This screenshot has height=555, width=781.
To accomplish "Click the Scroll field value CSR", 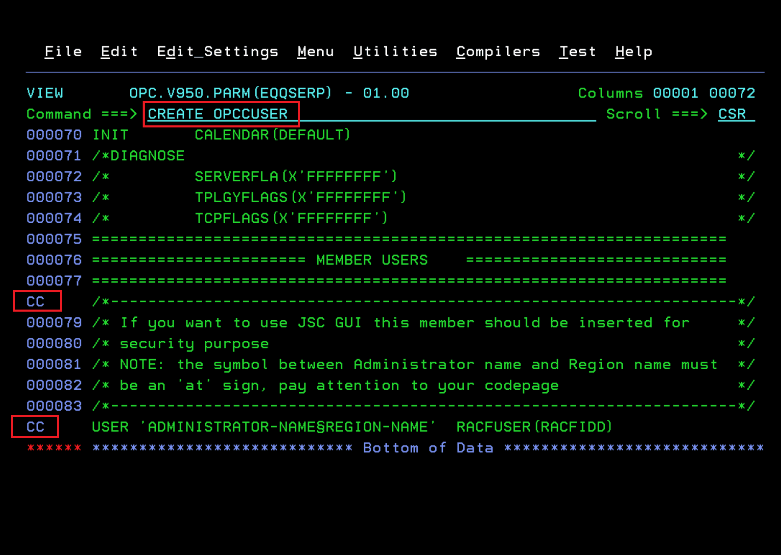I will coord(736,114).
